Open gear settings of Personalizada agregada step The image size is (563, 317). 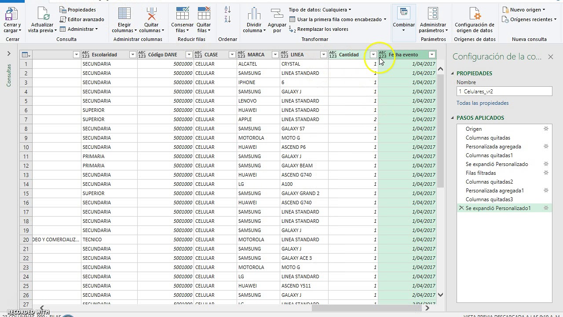[546, 147]
